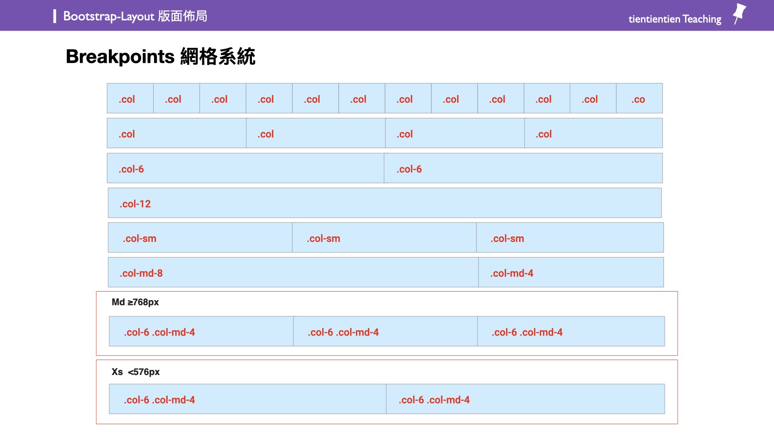Select the first .col cell in the top row
Screen dimensions: 774x435
coord(130,99)
